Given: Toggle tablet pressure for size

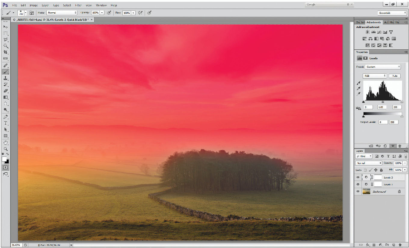Looking at the screenshot, I should [149, 13].
